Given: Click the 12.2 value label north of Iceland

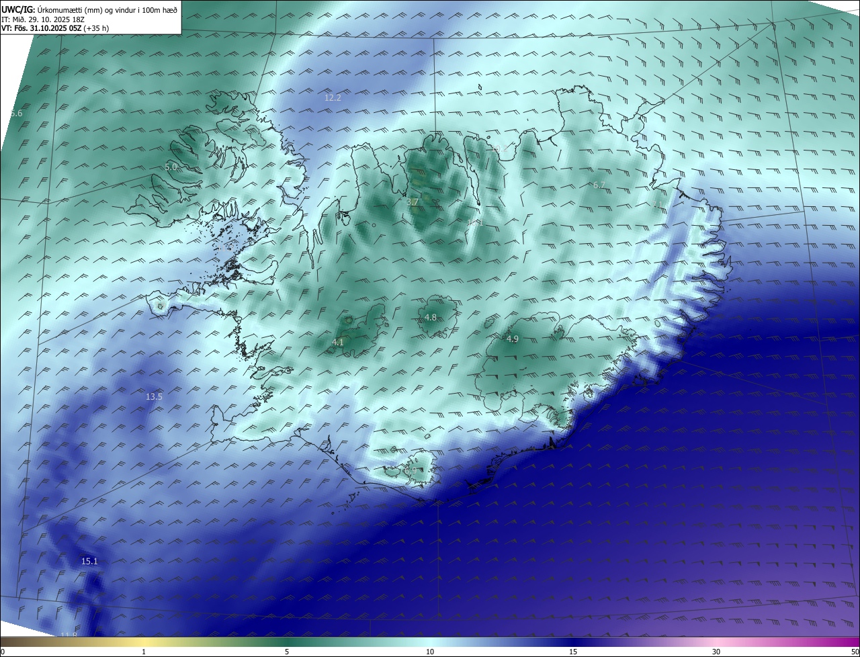Looking at the screenshot, I should point(333,97).
